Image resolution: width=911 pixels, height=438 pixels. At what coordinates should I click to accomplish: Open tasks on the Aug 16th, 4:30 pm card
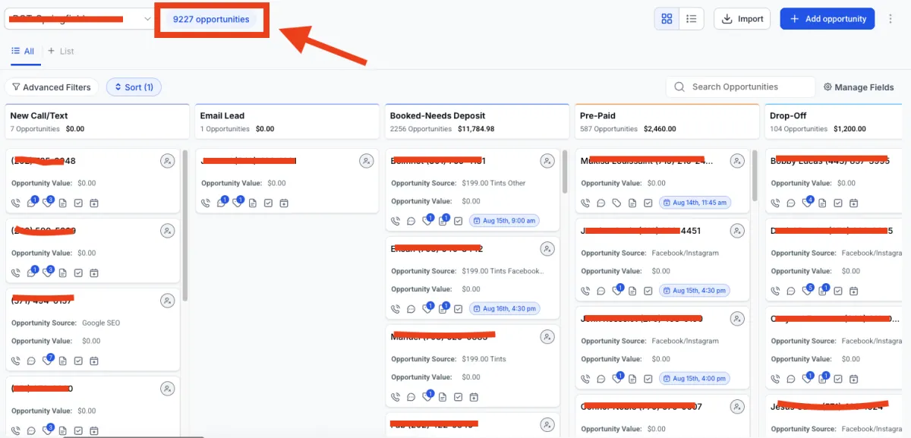pos(458,308)
